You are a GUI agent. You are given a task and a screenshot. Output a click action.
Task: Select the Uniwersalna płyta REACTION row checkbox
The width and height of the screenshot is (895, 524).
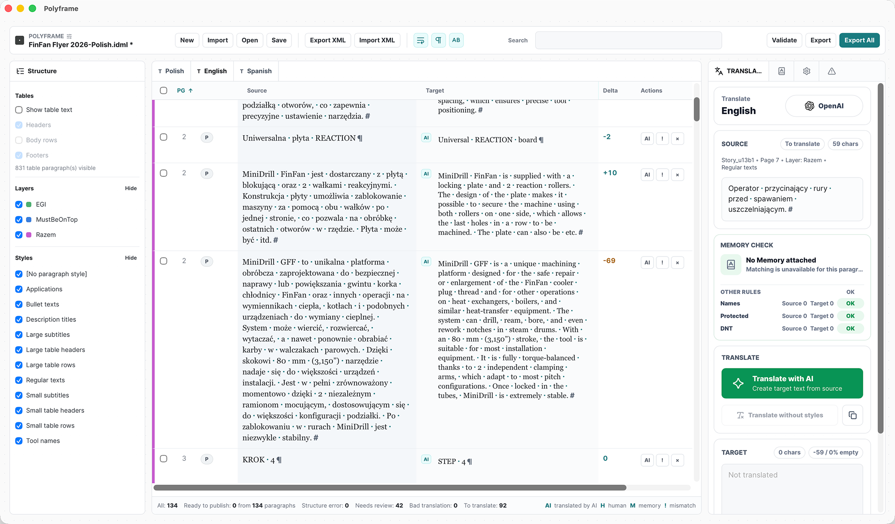164,137
